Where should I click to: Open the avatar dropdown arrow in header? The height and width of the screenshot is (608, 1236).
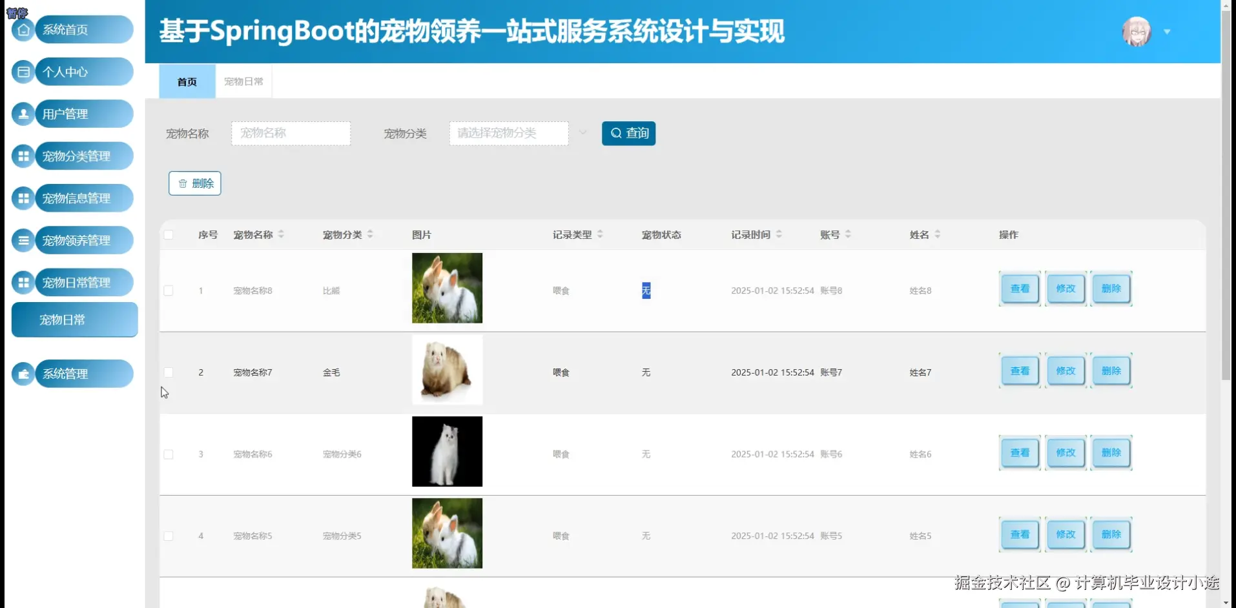tap(1167, 32)
